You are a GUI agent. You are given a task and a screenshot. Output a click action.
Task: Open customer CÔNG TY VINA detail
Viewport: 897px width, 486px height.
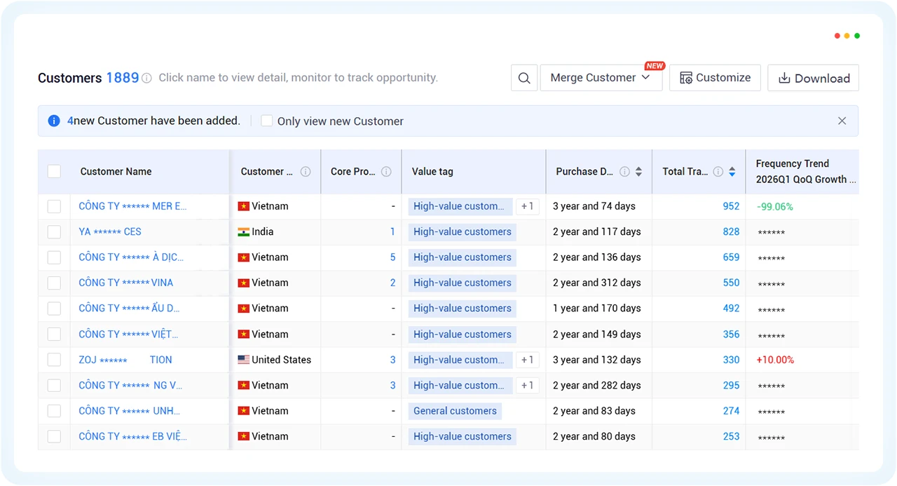point(126,283)
